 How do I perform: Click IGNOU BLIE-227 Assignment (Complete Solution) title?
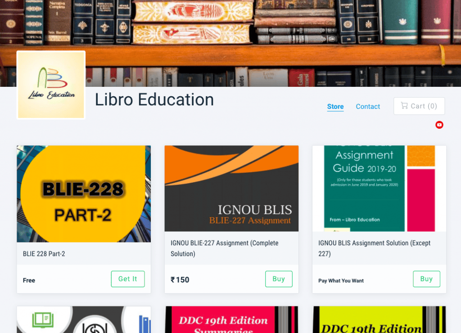coord(225,248)
